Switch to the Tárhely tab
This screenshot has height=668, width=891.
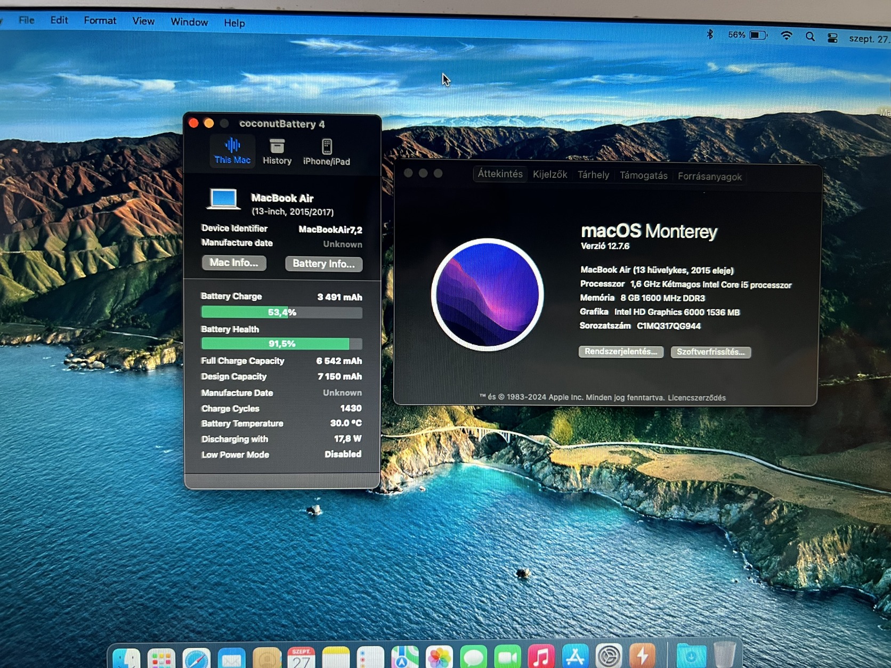[x=593, y=175]
